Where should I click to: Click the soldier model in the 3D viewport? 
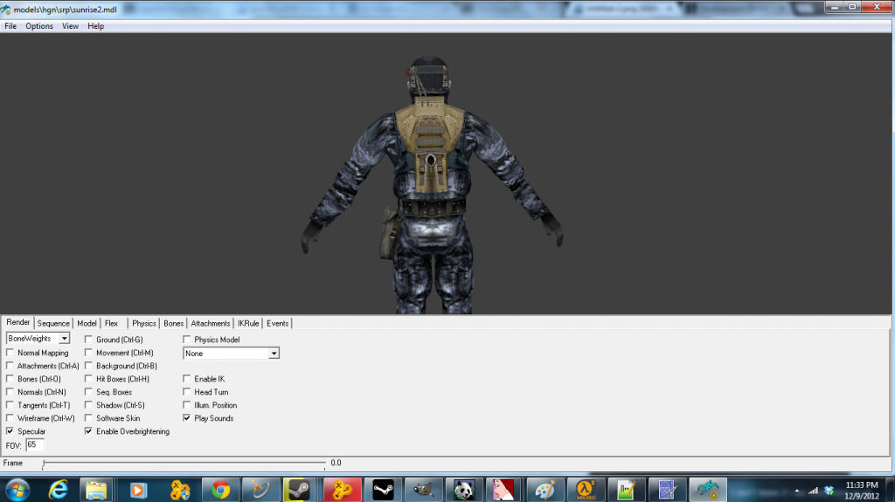coord(432,185)
